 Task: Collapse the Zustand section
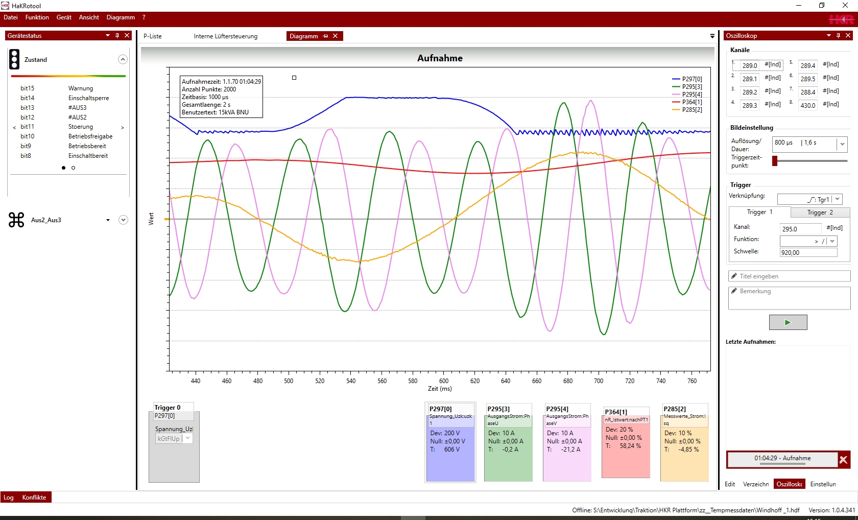[x=123, y=59]
